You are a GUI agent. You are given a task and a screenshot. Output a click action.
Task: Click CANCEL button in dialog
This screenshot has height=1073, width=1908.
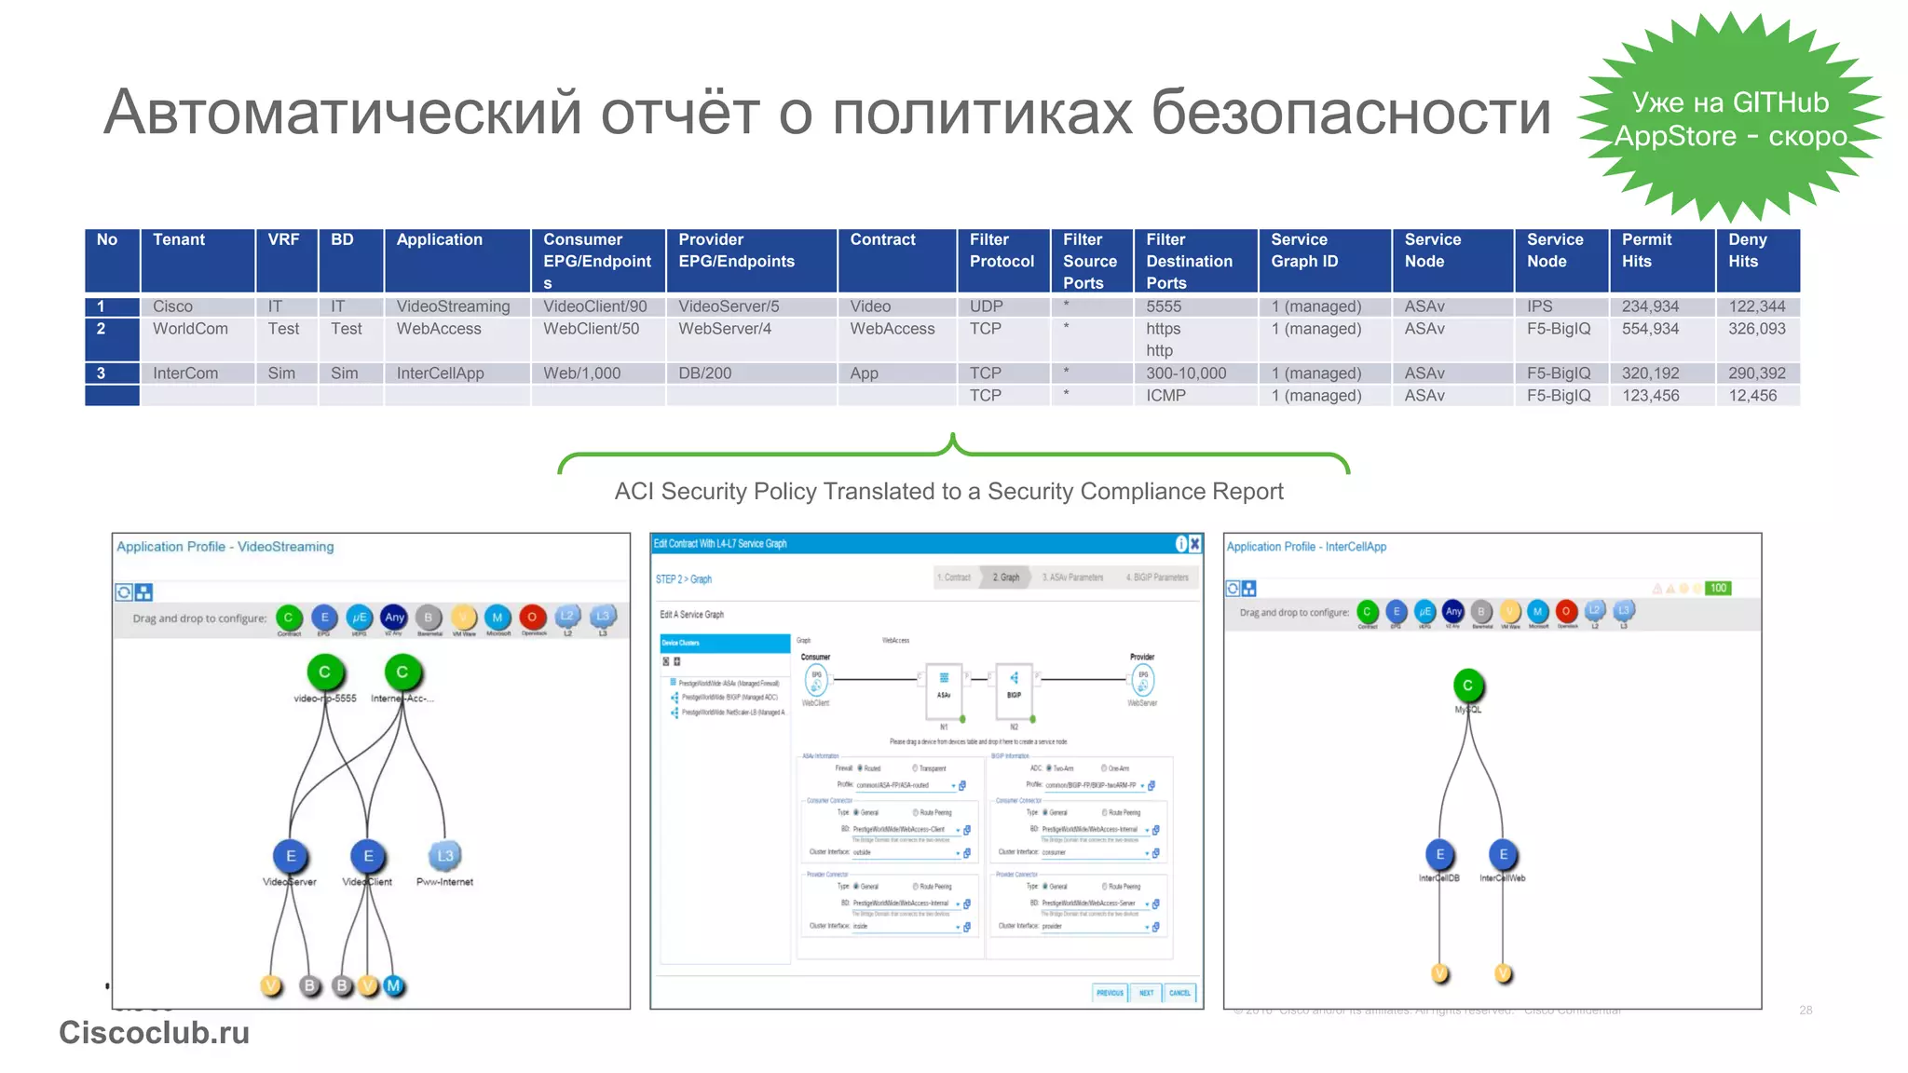(1179, 993)
